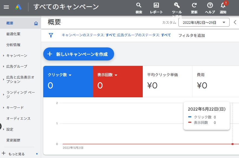Viewport: 239px width, 158px height.
Task: Select 変更履歴 in the sidebar
Action: pyautogui.click(x=13, y=140)
